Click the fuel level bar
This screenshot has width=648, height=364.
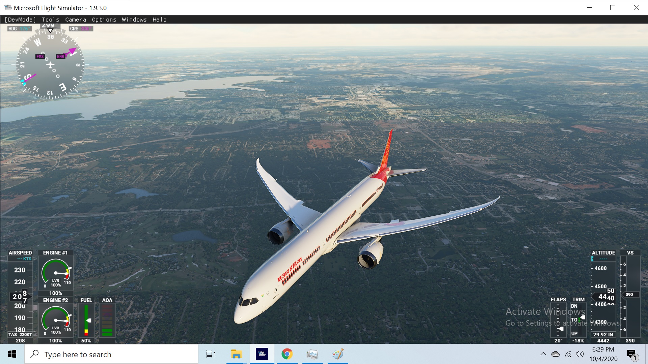click(x=86, y=320)
